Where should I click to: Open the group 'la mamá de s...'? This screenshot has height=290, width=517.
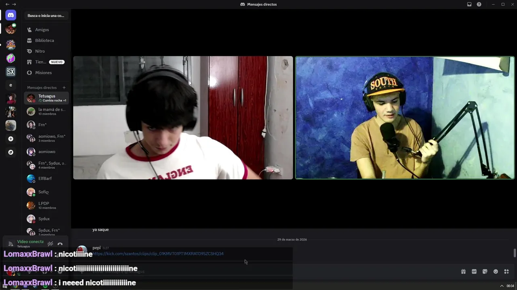46,111
